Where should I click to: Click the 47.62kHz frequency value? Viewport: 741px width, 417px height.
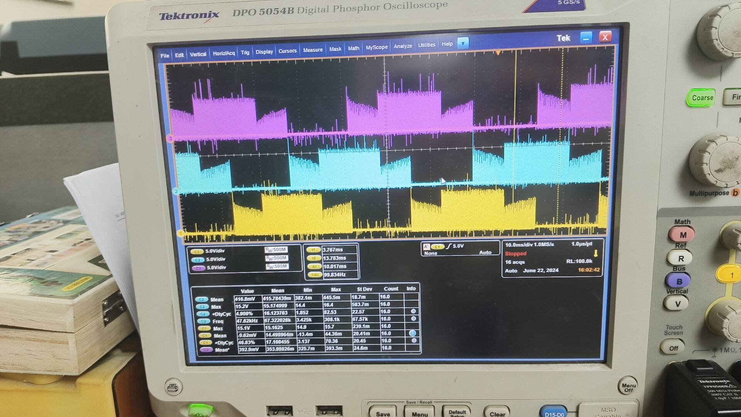coord(247,321)
